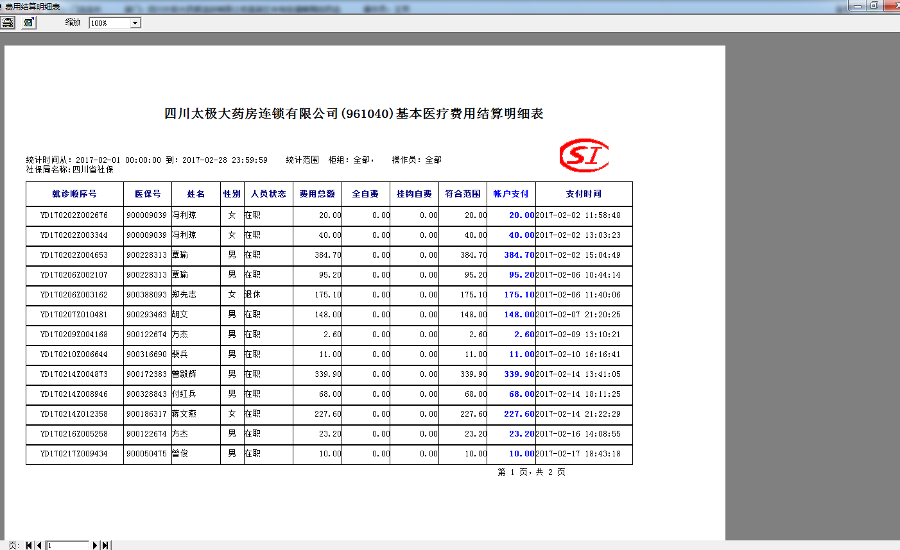Click total fee value 148.00

point(328,315)
